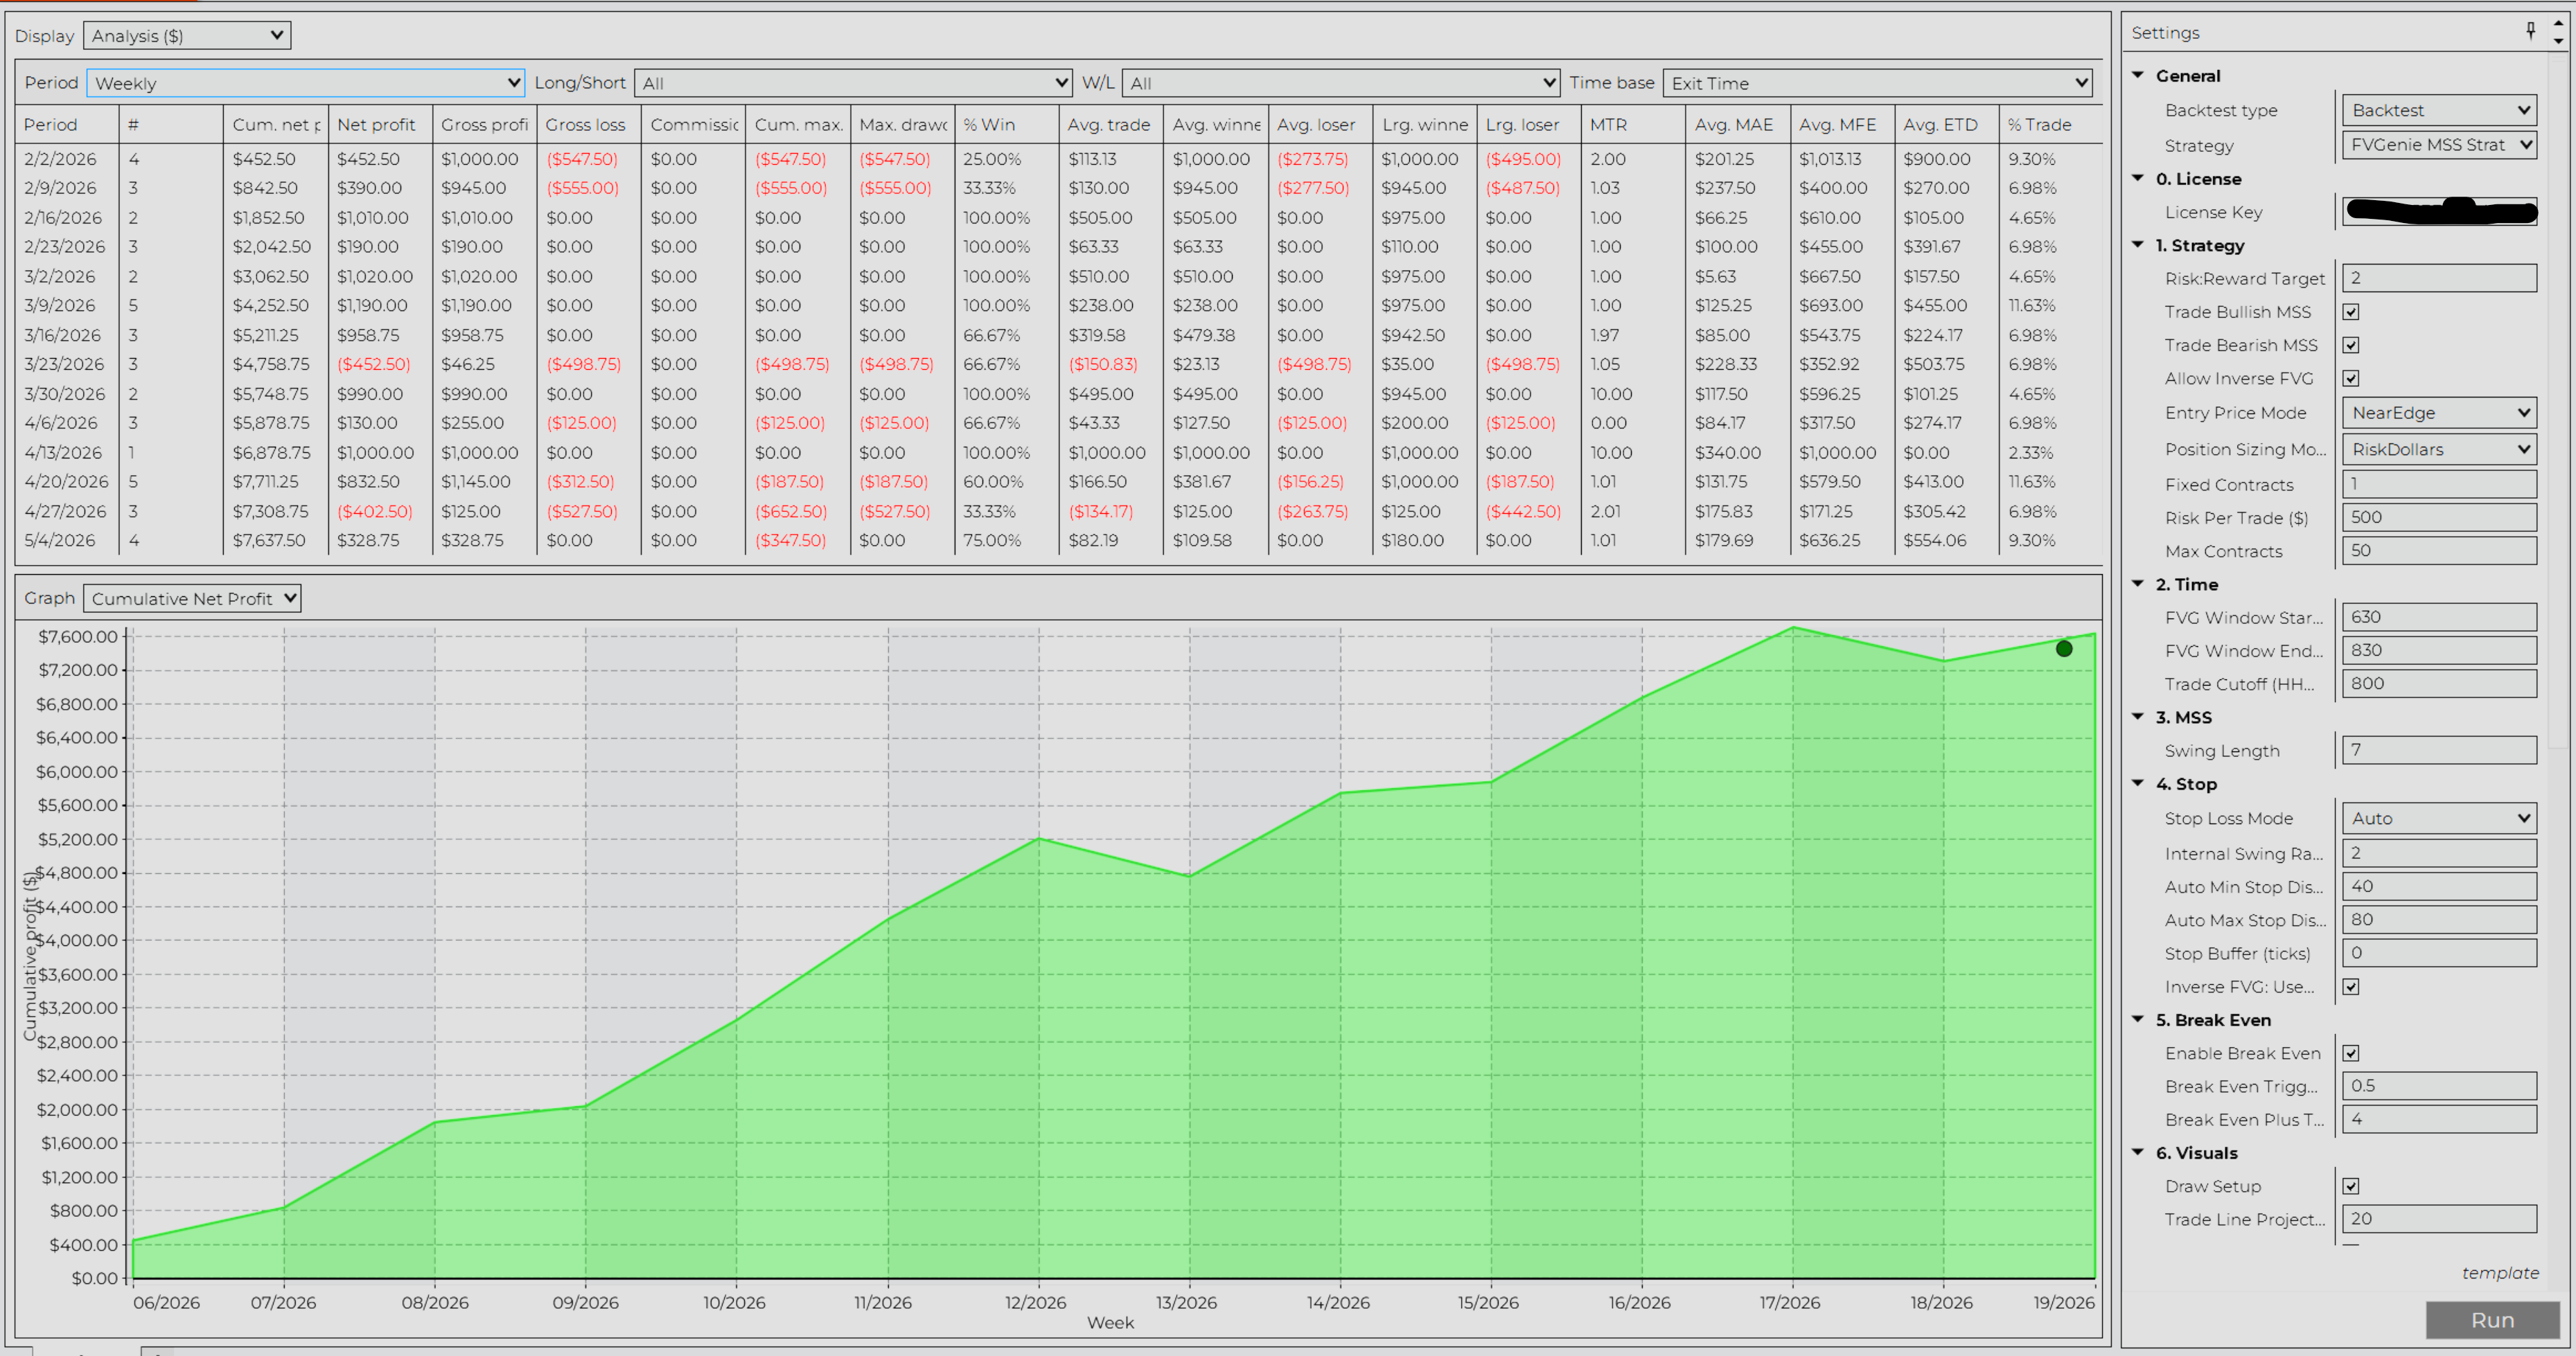Image resolution: width=2576 pixels, height=1356 pixels.
Task: Toggle the Trade Bullish MSS checkbox
Action: point(2351,312)
